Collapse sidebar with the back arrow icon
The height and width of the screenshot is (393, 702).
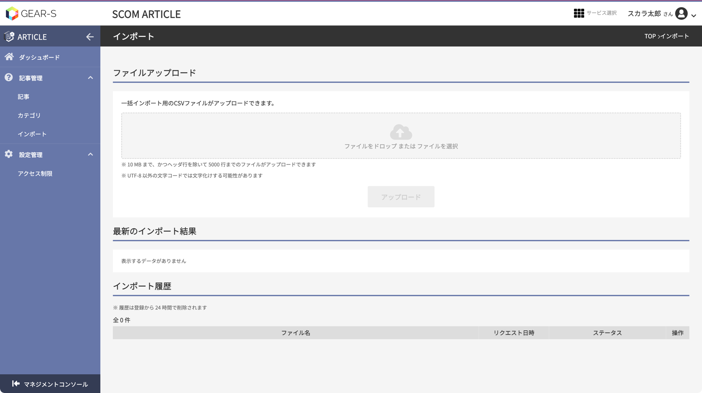(90, 37)
